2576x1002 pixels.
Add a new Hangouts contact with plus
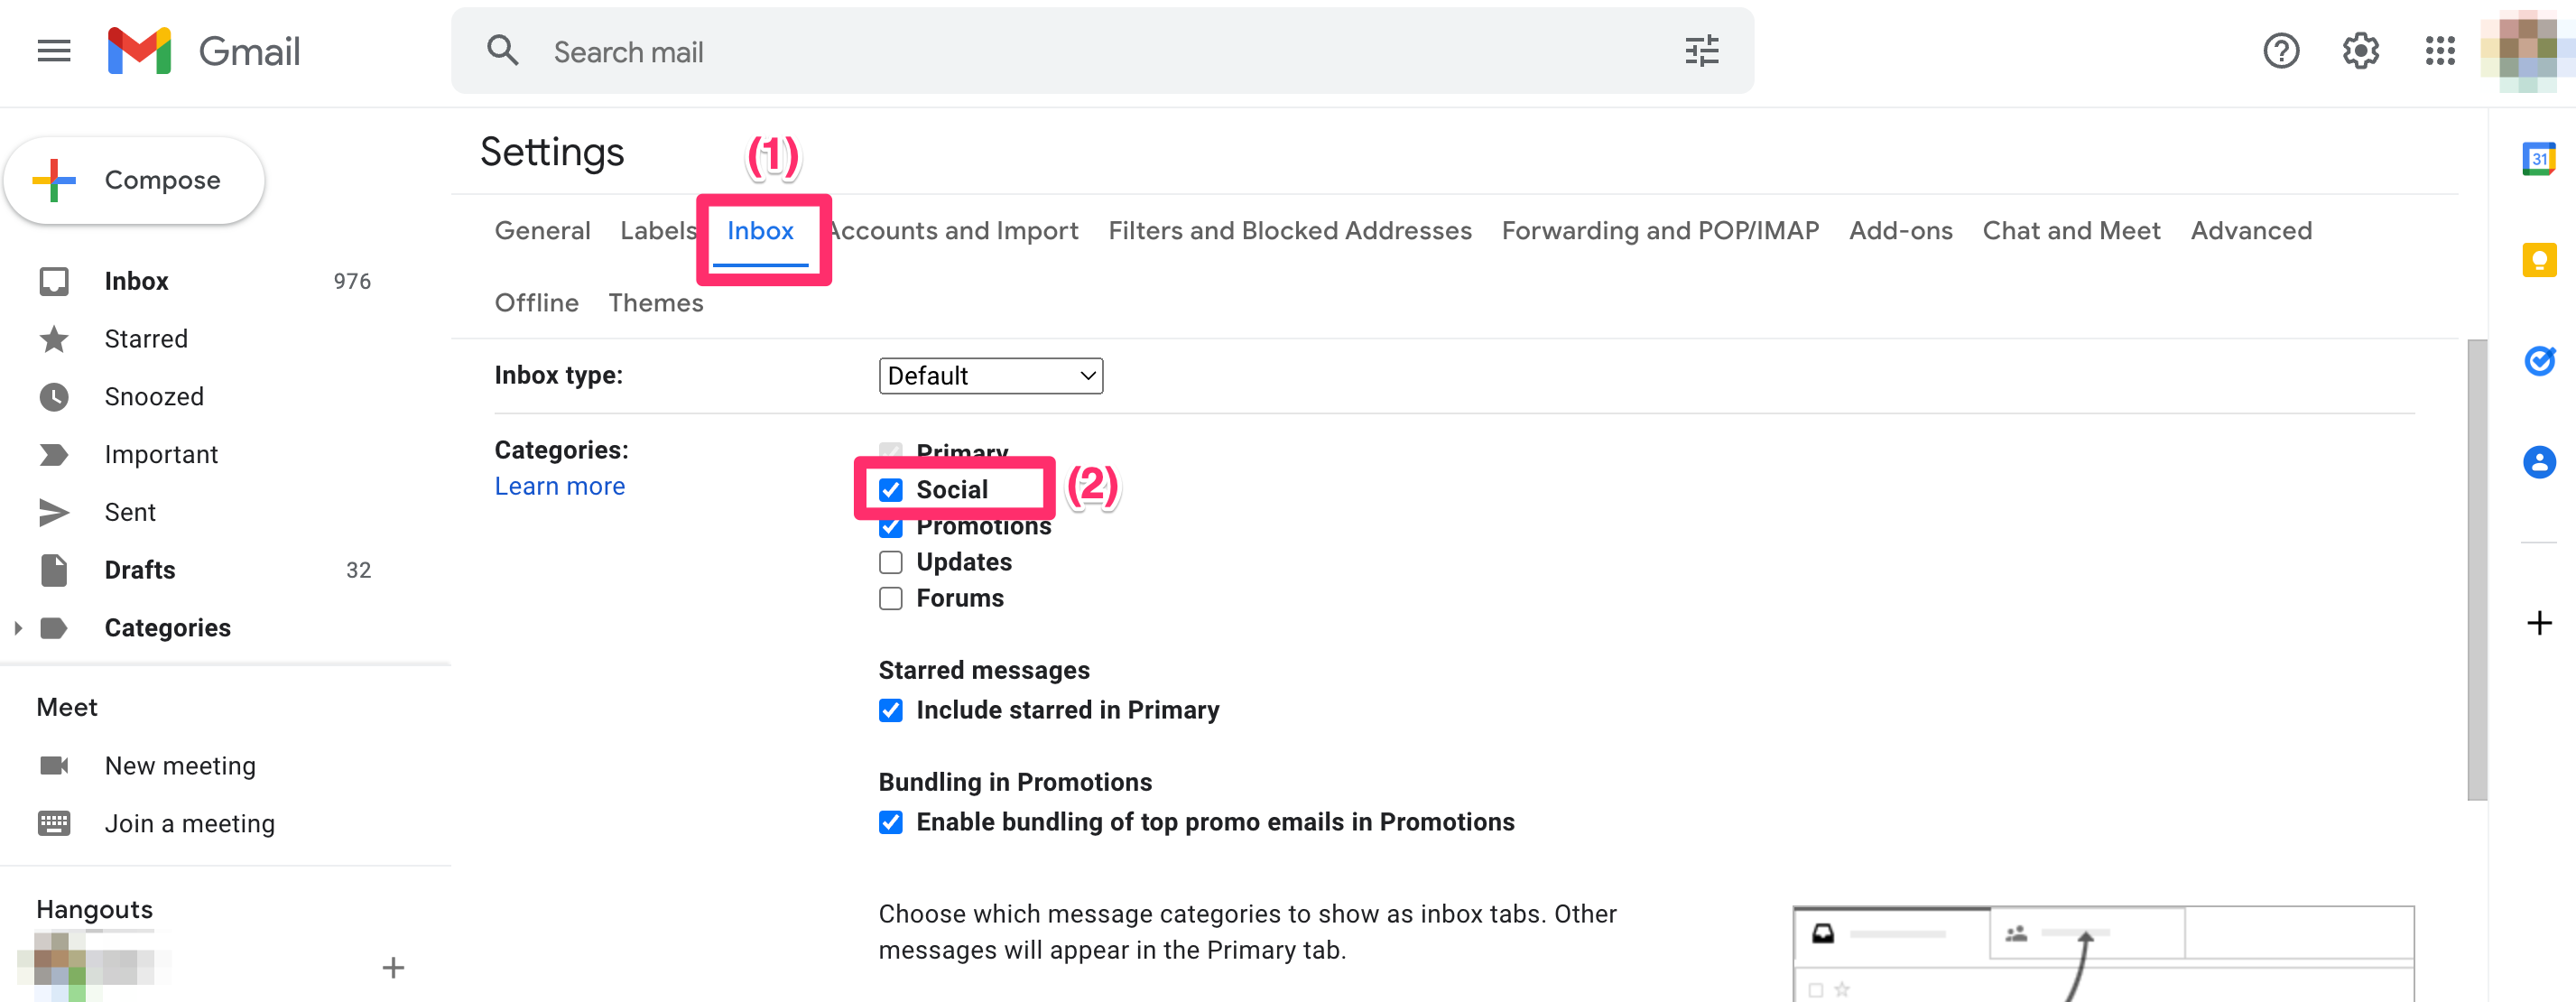(393, 966)
